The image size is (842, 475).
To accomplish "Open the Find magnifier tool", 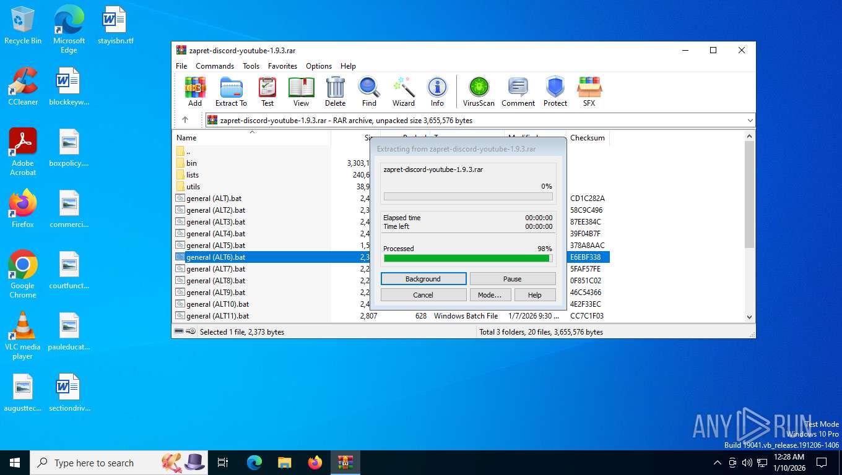I will [x=369, y=92].
